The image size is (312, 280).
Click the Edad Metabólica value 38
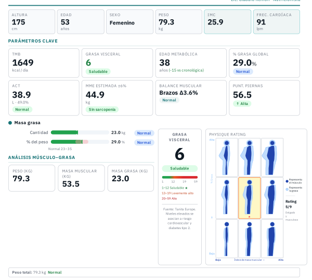click(164, 63)
